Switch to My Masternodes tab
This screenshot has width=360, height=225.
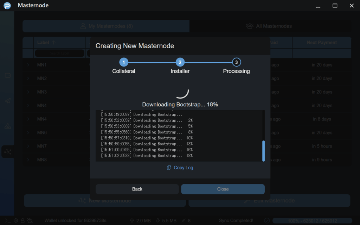[x=106, y=26]
